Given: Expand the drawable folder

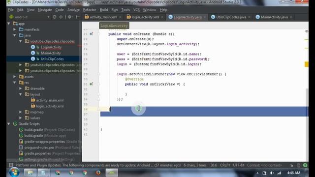Looking at the screenshot, I should (x=20, y=88).
